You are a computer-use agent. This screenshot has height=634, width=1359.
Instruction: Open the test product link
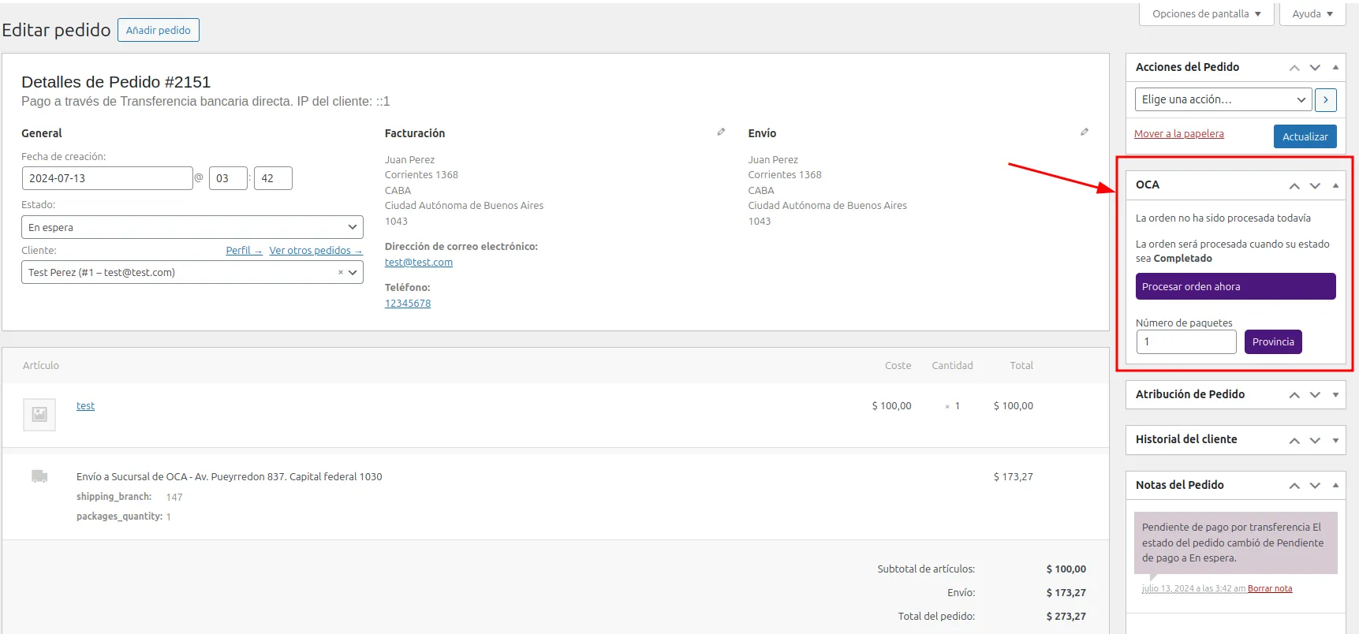point(85,406)
